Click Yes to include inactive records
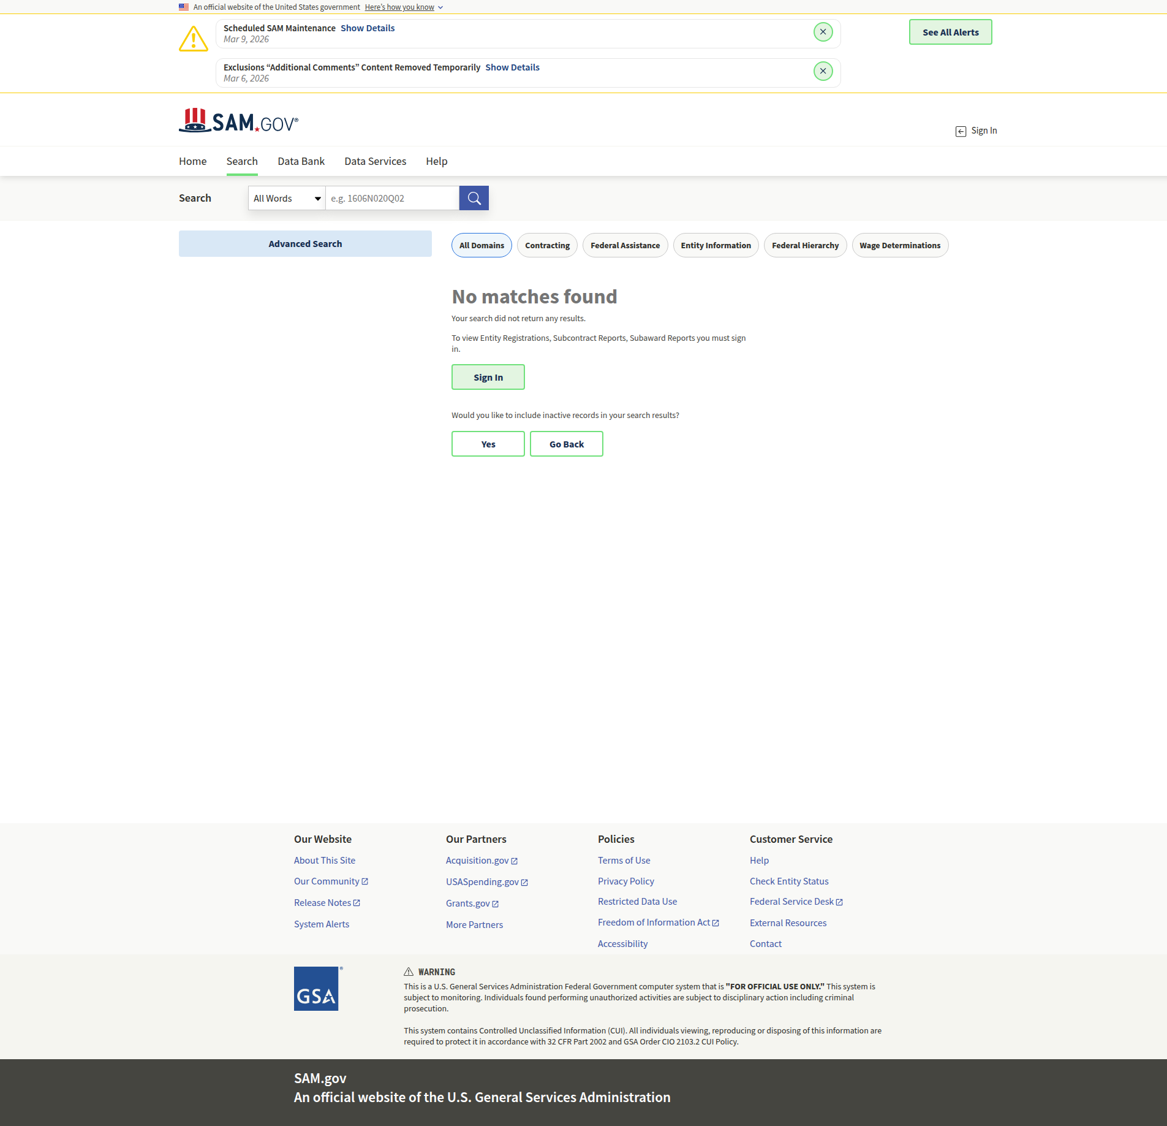 488,444
